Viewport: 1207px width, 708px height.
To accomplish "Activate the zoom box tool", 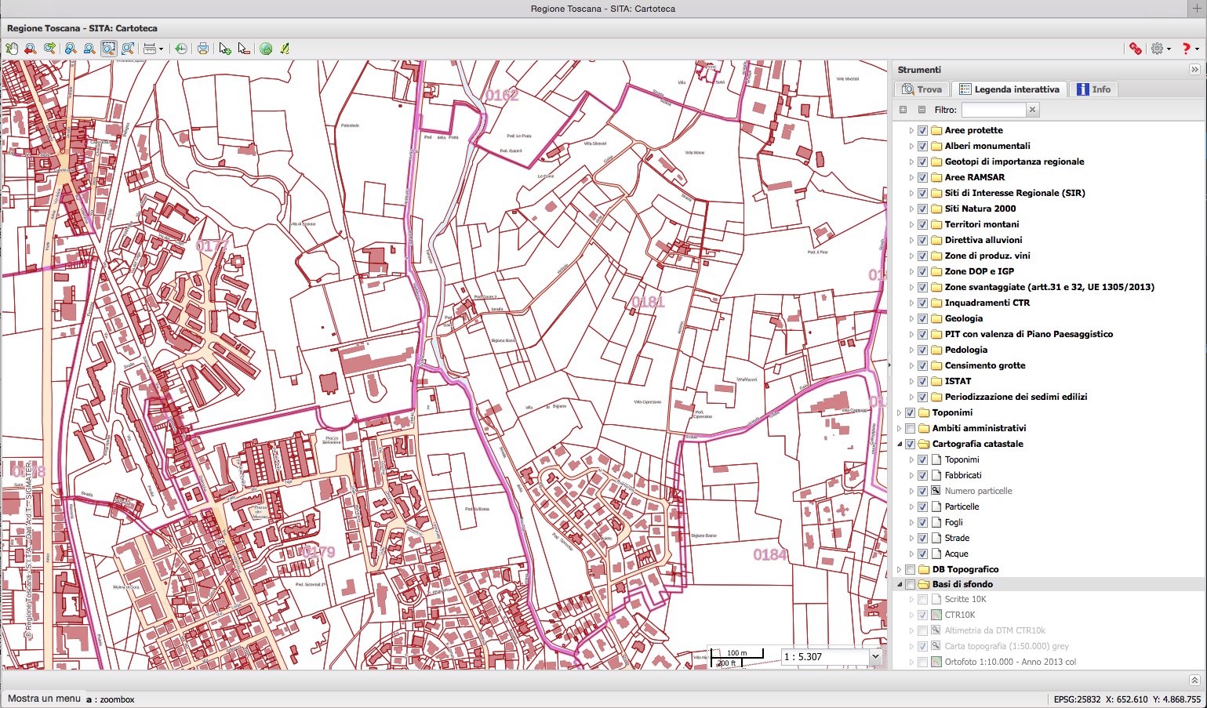I will (108, 49).
